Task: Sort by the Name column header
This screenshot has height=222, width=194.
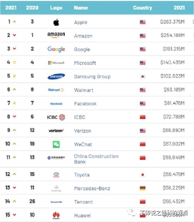Action: [81, 8]
